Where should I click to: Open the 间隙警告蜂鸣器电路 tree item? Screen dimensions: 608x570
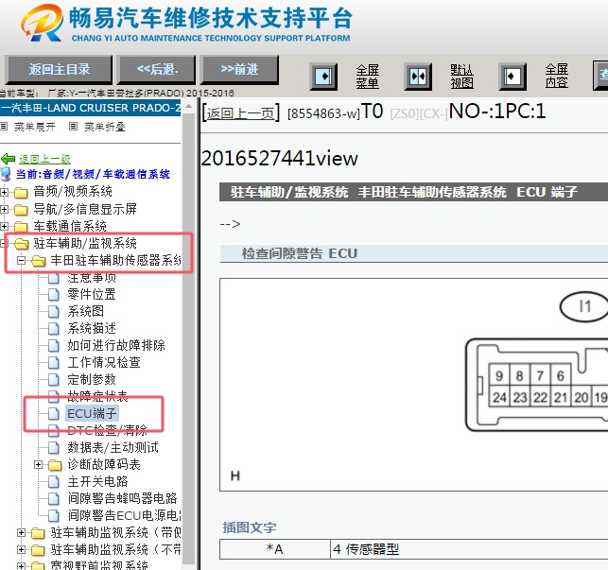click(122, 498)
